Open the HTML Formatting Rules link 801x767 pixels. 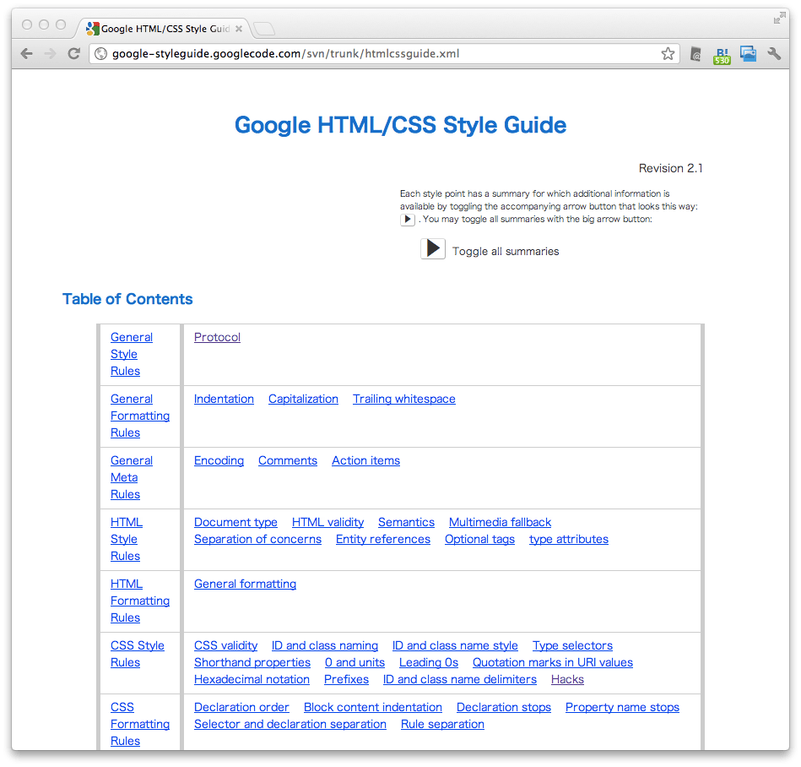pos(140,601)
